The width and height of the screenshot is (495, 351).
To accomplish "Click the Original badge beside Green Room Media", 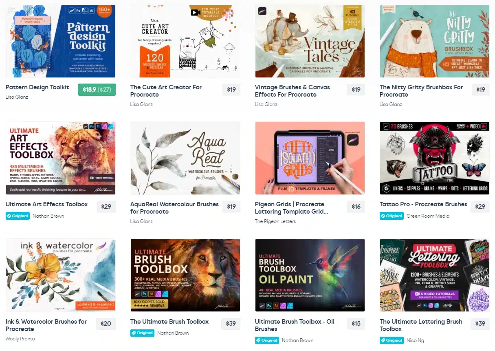I will [x=392, y=216].
